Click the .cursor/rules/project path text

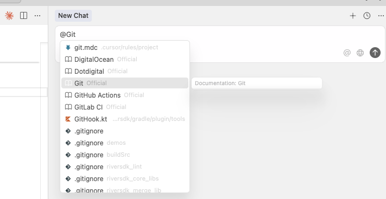point(130,47)
